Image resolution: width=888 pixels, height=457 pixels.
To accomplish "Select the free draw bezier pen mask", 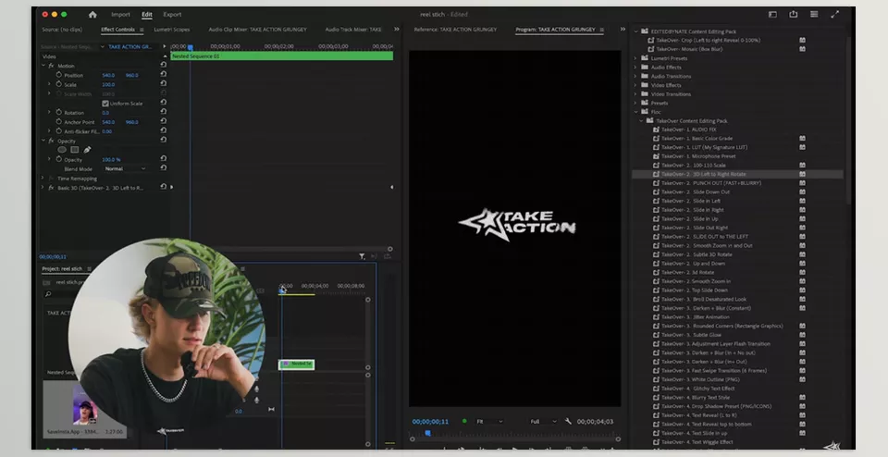I will pos(87,150).
